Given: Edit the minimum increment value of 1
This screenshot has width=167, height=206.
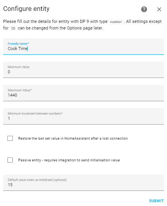Looking at the screenshot, I should tap(83, 116).
